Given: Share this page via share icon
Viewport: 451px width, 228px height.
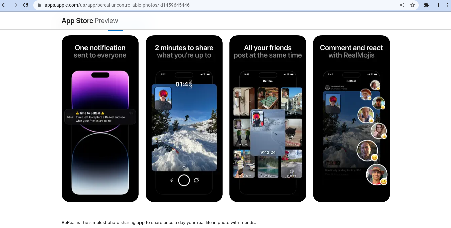Looking at the screenshot, I should click(x=402, y=5).
